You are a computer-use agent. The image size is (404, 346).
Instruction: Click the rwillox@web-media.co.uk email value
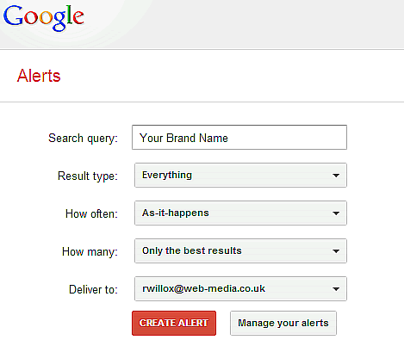tap(203, 288)
